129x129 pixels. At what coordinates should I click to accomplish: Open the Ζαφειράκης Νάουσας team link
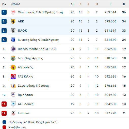click(x=34, y=86)
